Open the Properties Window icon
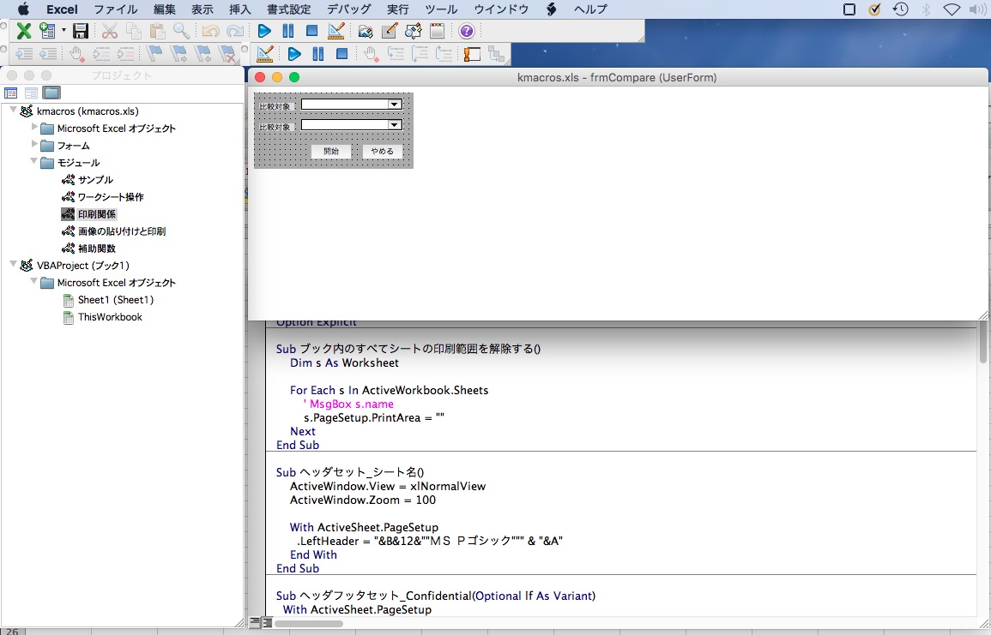The image size is (991, 635). (x=390, y=31)
